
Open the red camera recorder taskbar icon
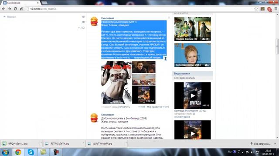point(56,152)
